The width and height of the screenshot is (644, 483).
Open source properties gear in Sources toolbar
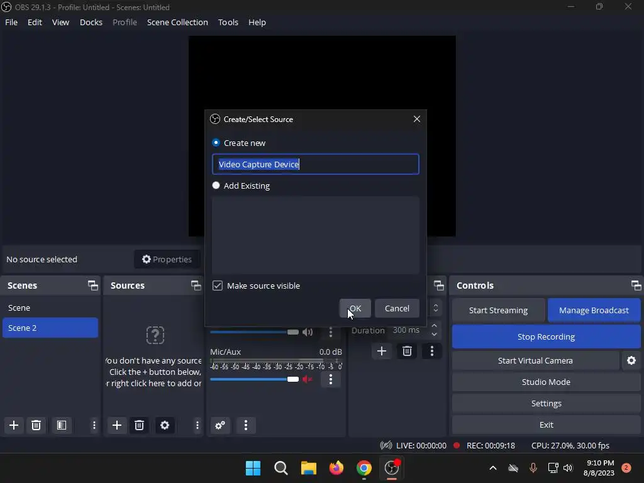coord(165,425)
